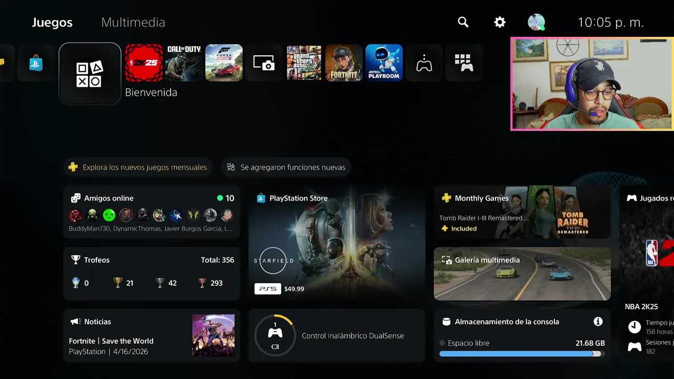Click the 21.68 GB free space value

pos(590,343)
